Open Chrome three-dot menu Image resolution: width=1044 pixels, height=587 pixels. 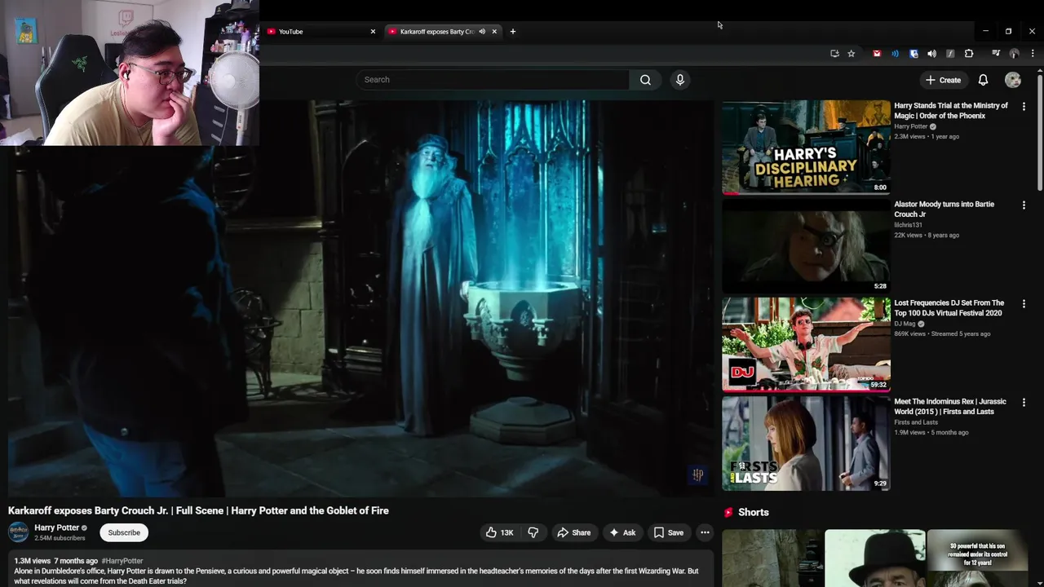point(1033,54)
